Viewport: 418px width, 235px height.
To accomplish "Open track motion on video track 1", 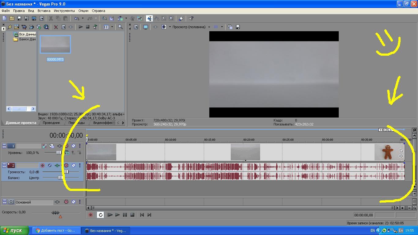I will point(51,146).
